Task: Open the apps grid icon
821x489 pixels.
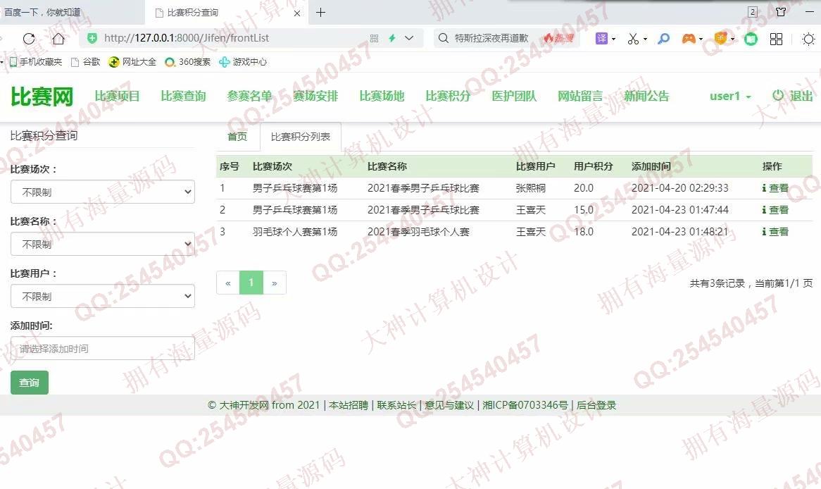Action: point(776,39)
